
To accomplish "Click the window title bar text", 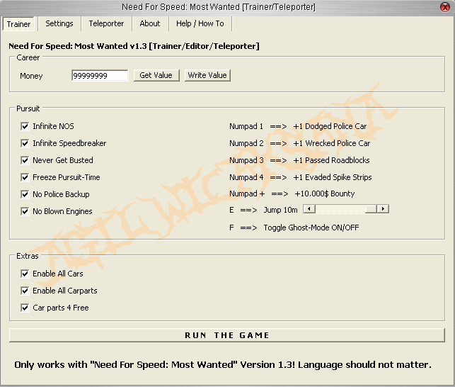I will [219, 6].
